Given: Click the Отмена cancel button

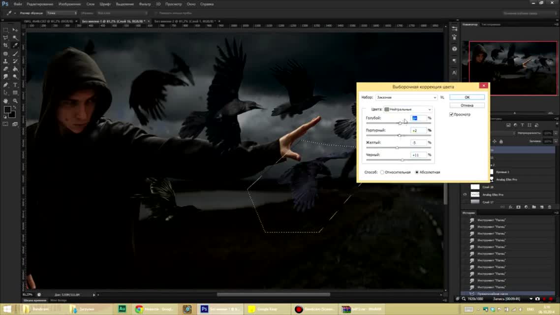Looking at the screenshot, I should 467,105.
